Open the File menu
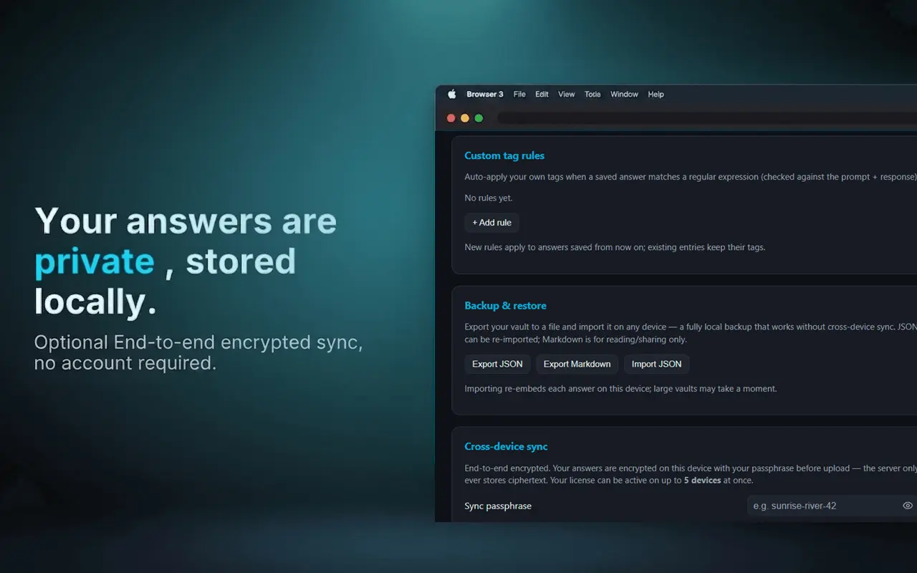This screenshot has height=573, width=917. (519, 94)
